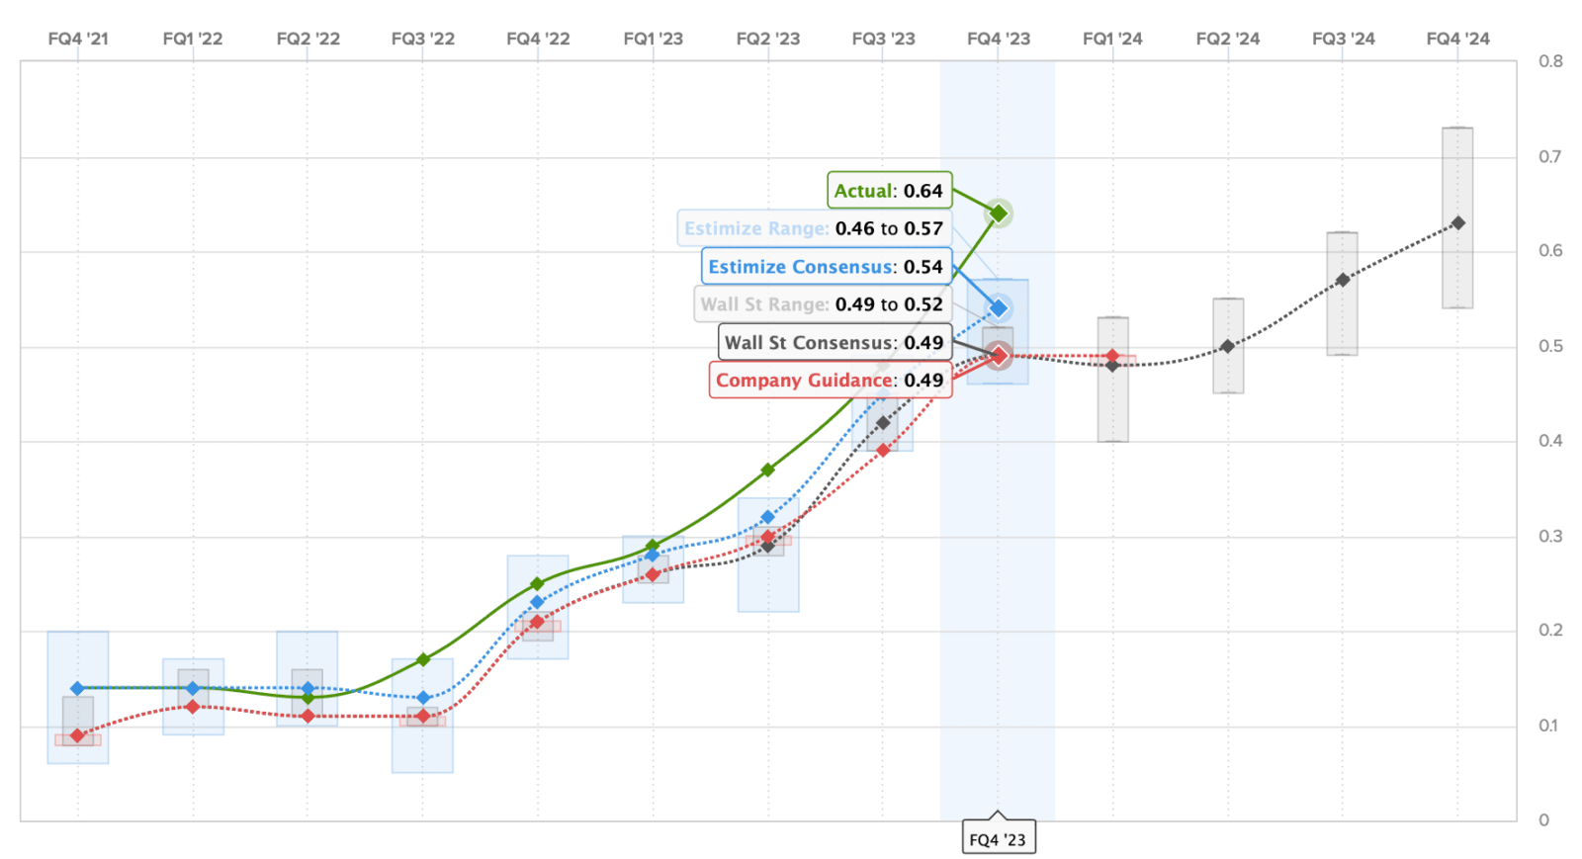Click the 0.5 y-axis label
This screenshot has width=1582, height=859.
coord(1550,346)
